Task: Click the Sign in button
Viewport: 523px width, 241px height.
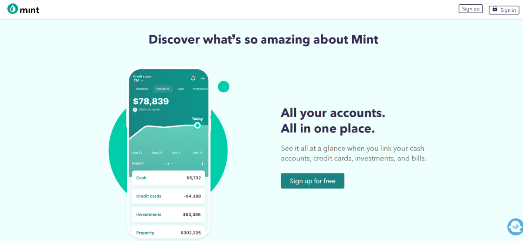Action: click(x=504, y=10)
